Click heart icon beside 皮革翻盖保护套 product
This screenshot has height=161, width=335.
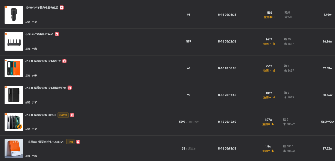point(70,88)
